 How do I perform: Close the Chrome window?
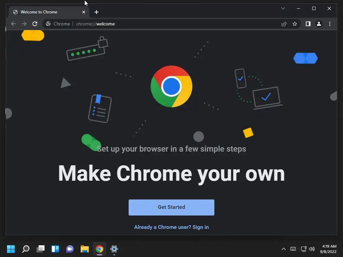point(329,8)
